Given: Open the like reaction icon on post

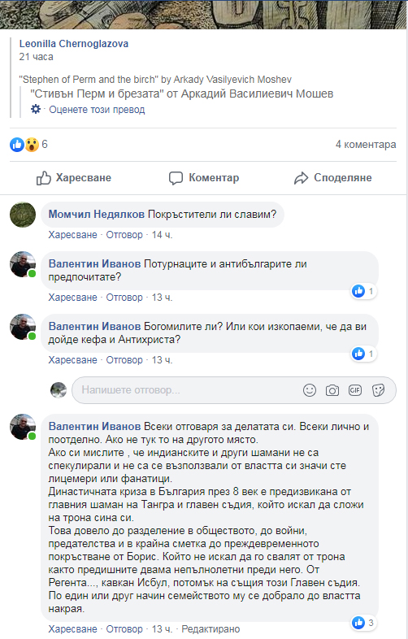Looking at the screenshot, I should tap(17, 144).
